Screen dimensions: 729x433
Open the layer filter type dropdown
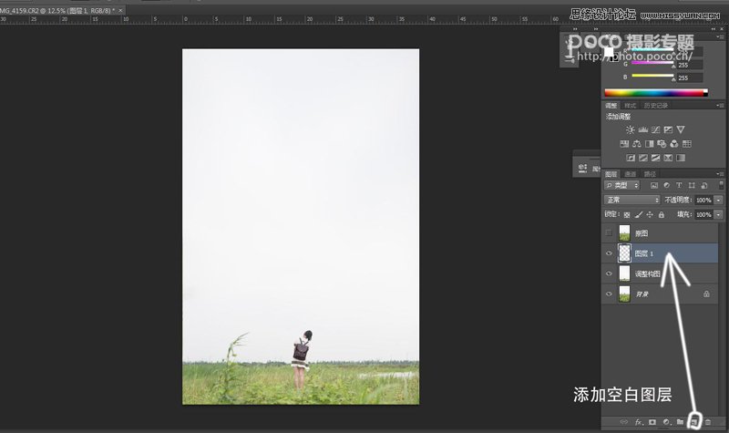point(622,186)
